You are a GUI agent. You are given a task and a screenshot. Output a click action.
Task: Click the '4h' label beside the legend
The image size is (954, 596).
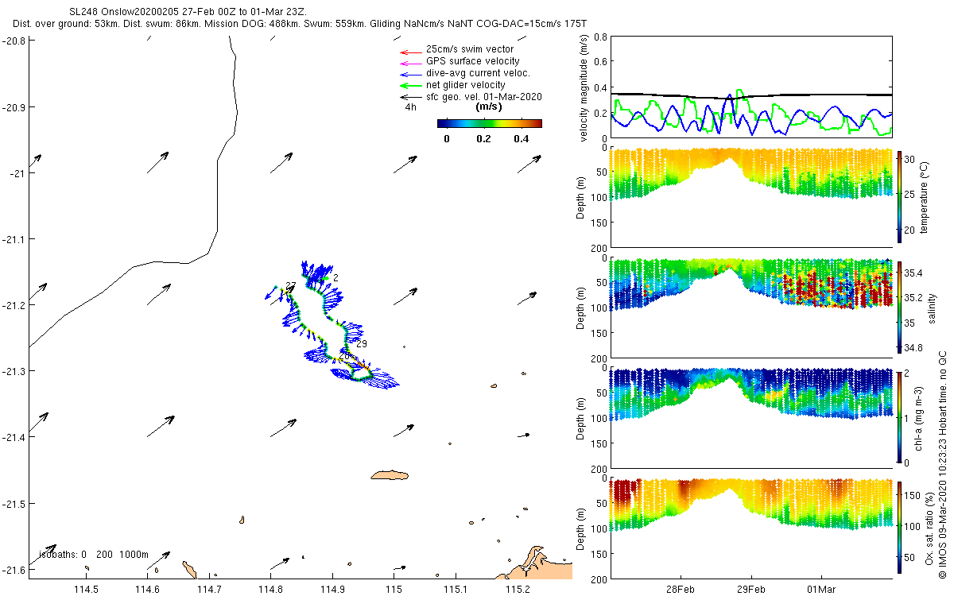[x=410, y=106]
